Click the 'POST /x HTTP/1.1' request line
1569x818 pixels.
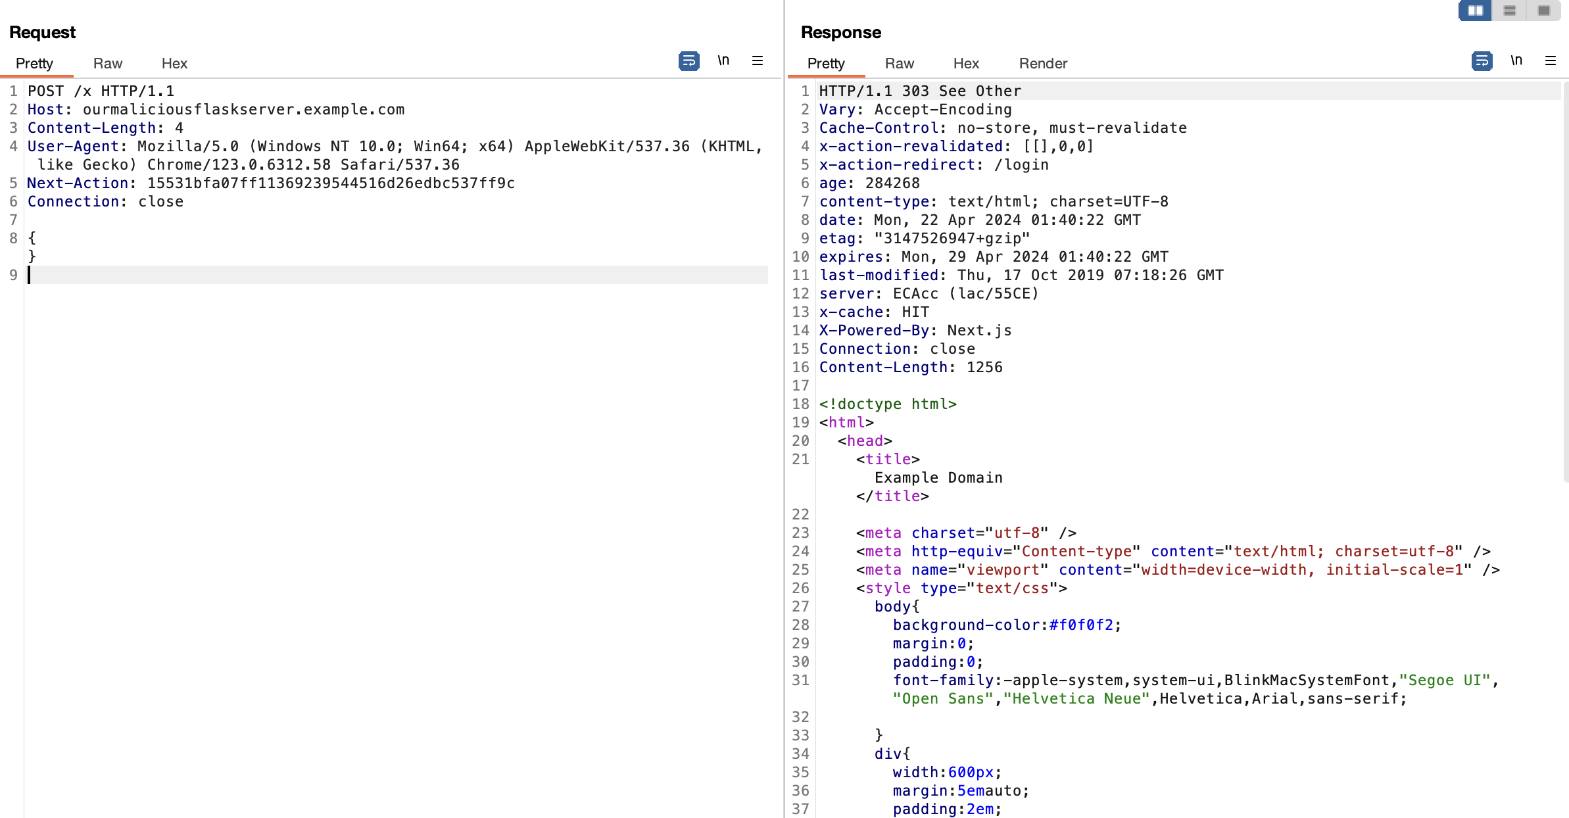[101, 91]
